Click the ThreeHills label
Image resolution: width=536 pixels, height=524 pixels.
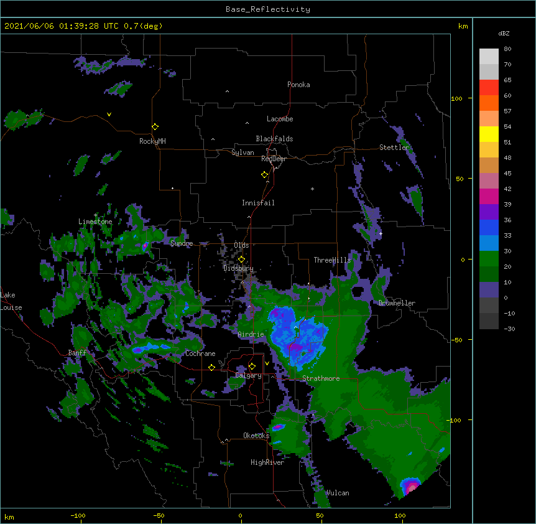click(332, 260)
